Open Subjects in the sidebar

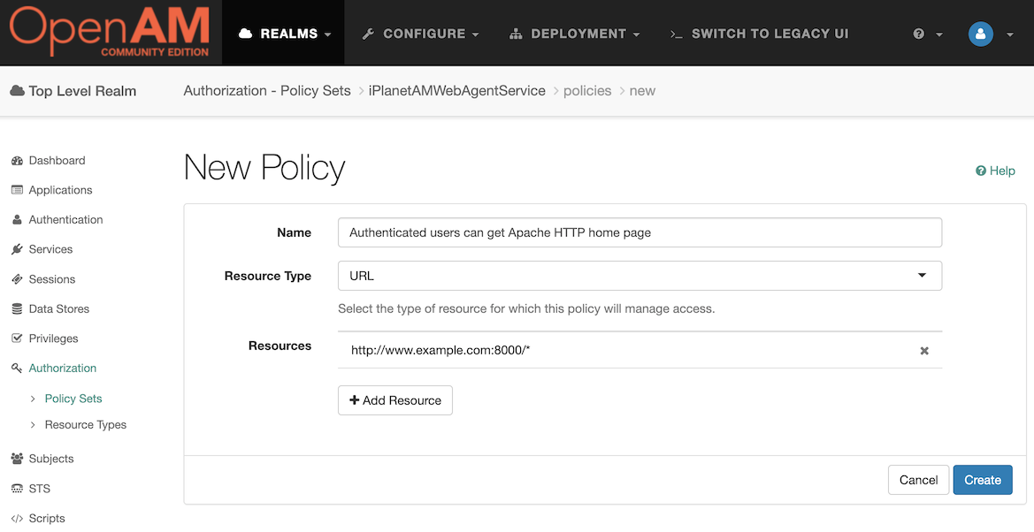(x=51, y=458)
